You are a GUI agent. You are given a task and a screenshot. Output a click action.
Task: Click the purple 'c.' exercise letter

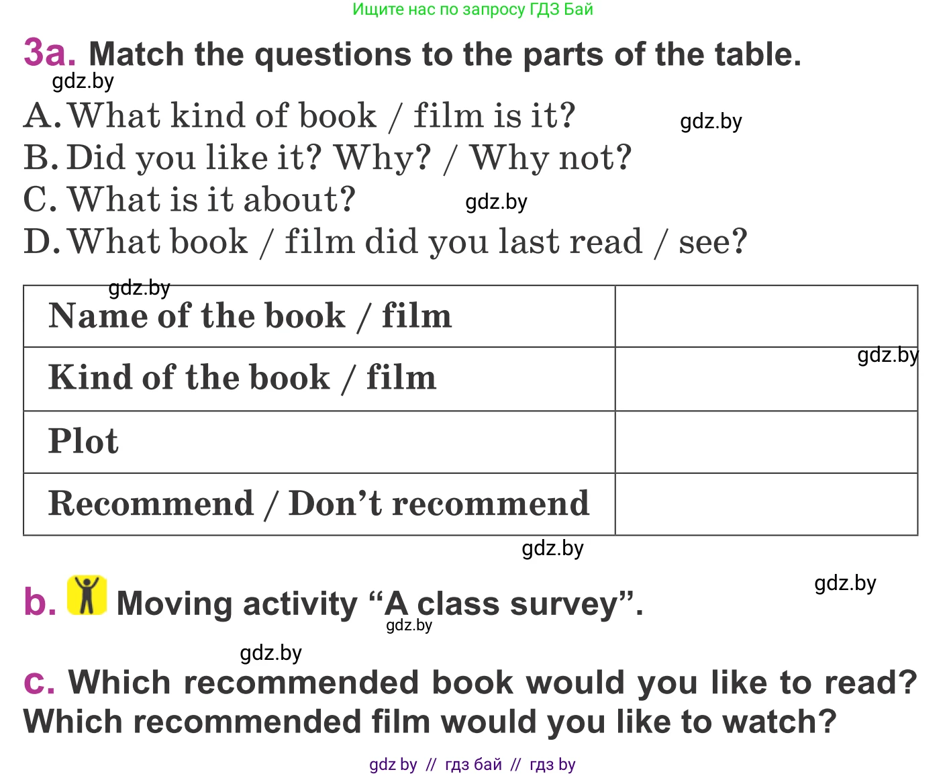point(39,682)
